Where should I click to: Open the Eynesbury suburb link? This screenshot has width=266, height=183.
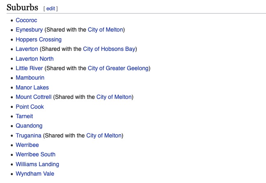tap(29, 30)
